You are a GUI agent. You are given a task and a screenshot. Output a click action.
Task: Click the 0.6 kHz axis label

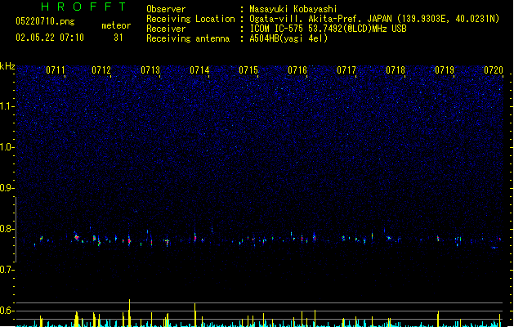7,311
